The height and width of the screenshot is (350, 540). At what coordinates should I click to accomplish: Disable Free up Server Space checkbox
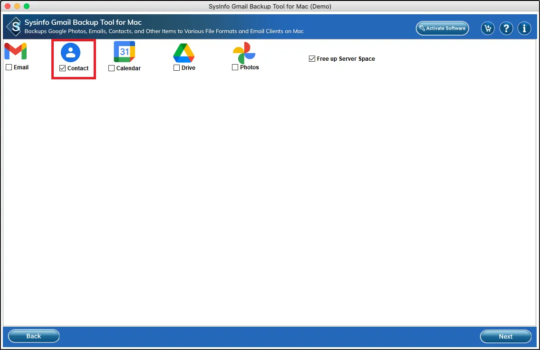click(x=312, y=59)
